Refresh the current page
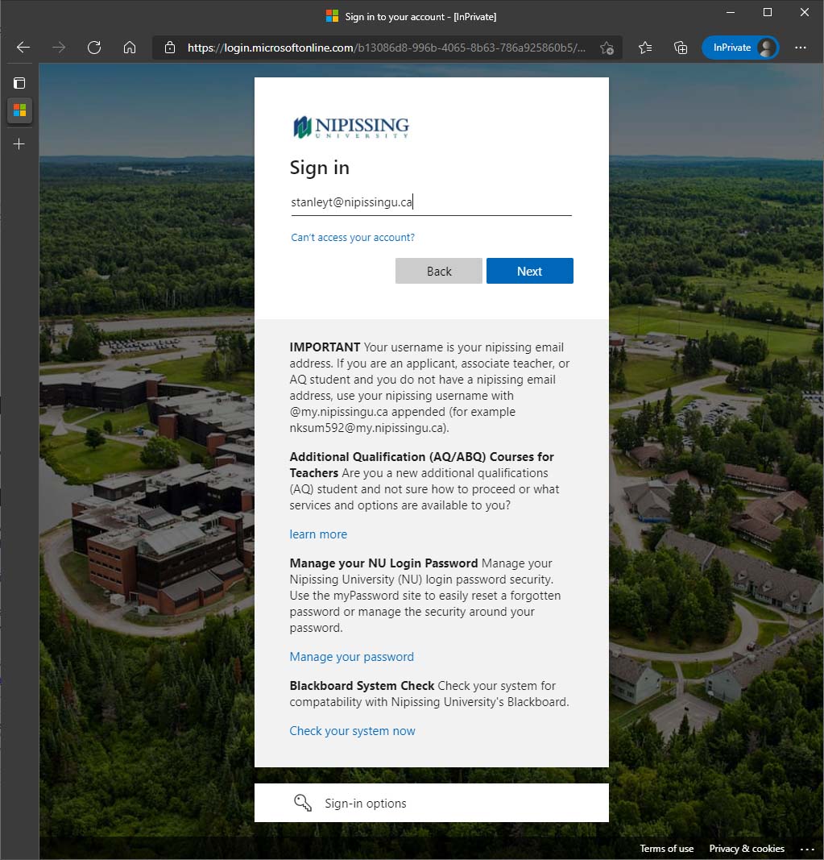Viewport: 824px width, 860px height. (93, 47)
